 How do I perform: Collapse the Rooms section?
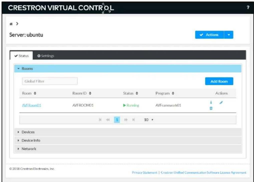[x=128, y=69]
